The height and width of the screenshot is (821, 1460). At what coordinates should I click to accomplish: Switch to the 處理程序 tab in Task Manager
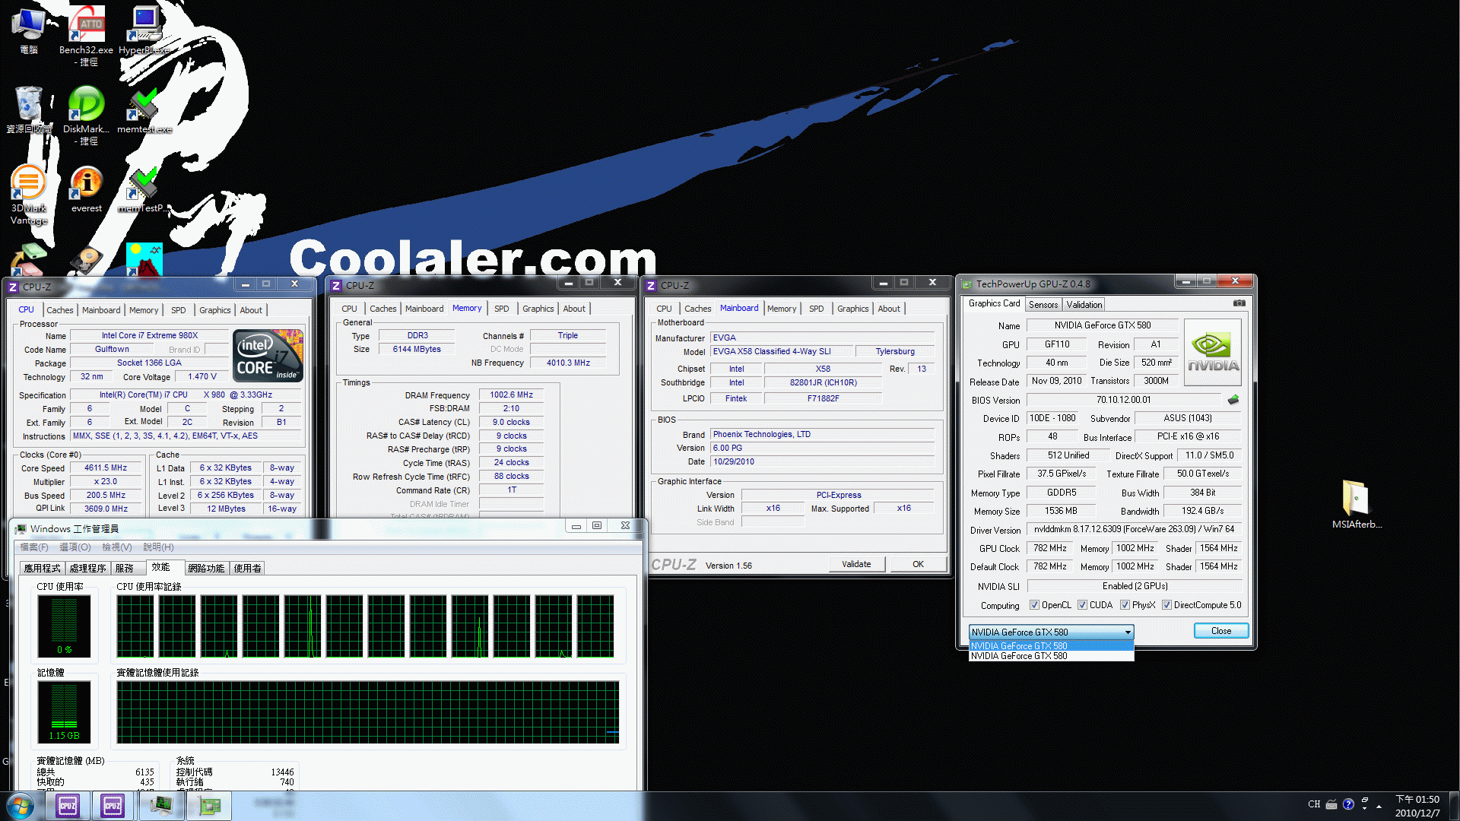tap(88, 569)
